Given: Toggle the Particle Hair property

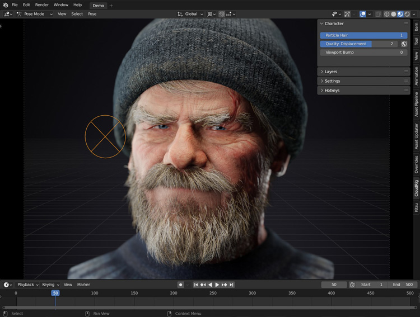Looking at the screenshot, I should 364,35.
